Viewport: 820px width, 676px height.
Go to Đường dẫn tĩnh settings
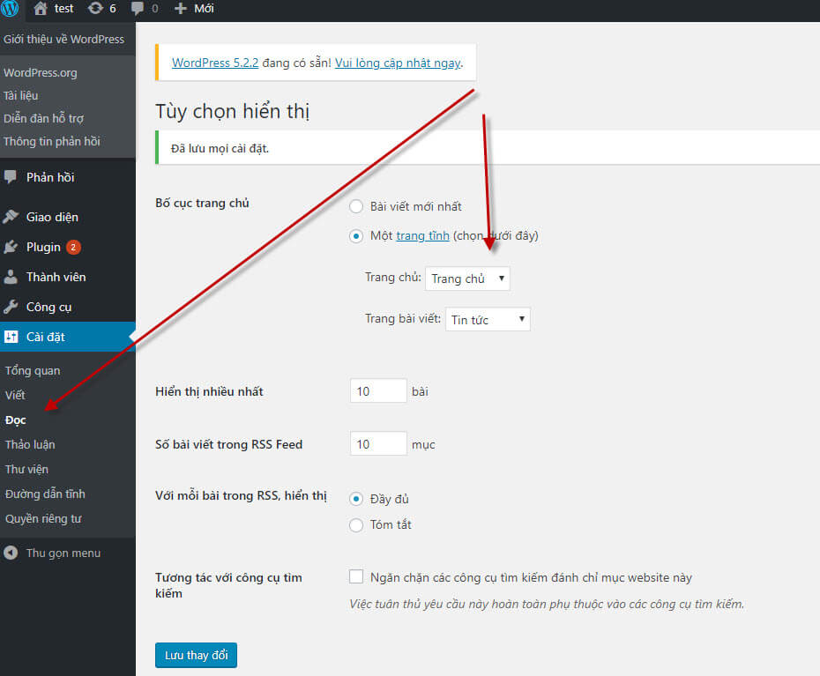(45, 494)
